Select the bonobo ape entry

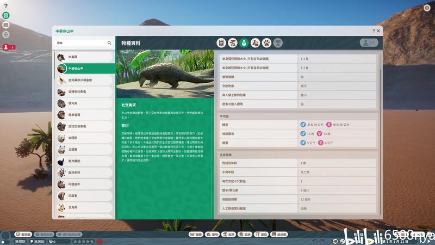[x=85, y=115]
